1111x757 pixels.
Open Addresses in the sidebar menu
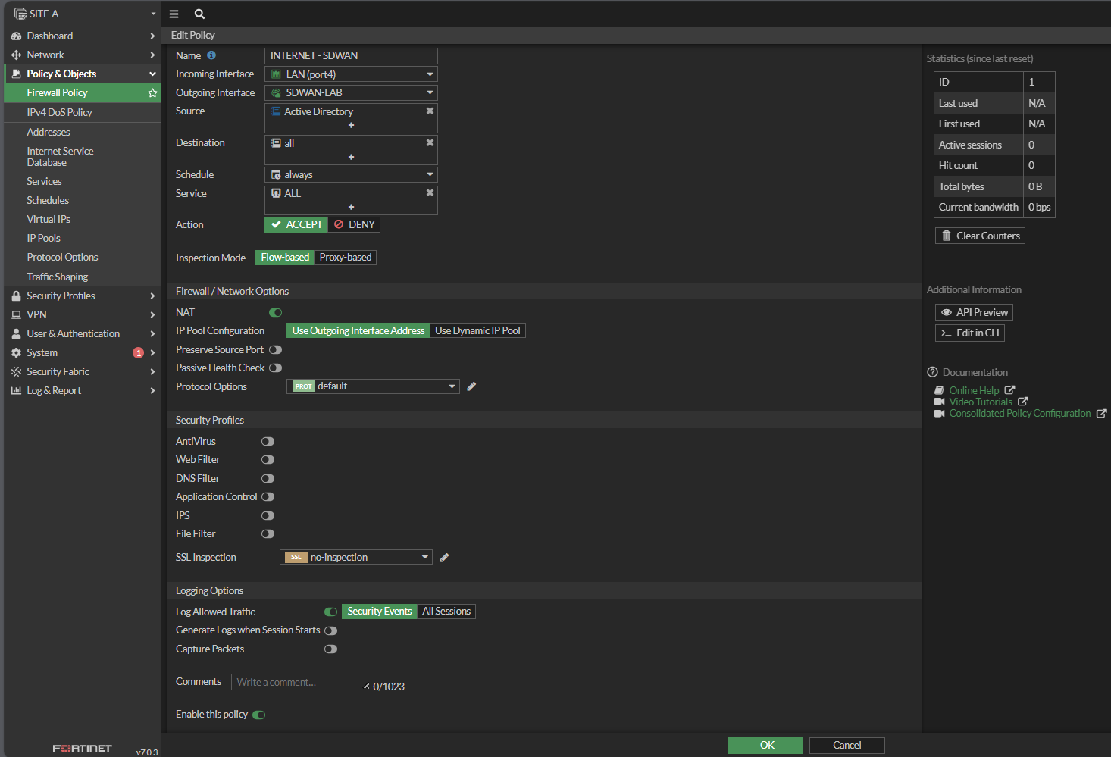point(49,132)
